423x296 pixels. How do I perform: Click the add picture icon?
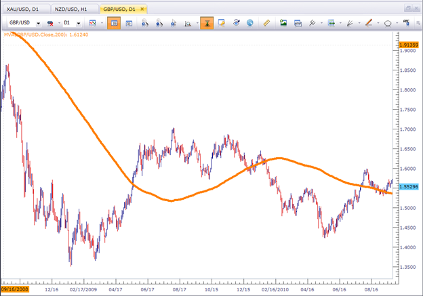click(x=283, y=23)
